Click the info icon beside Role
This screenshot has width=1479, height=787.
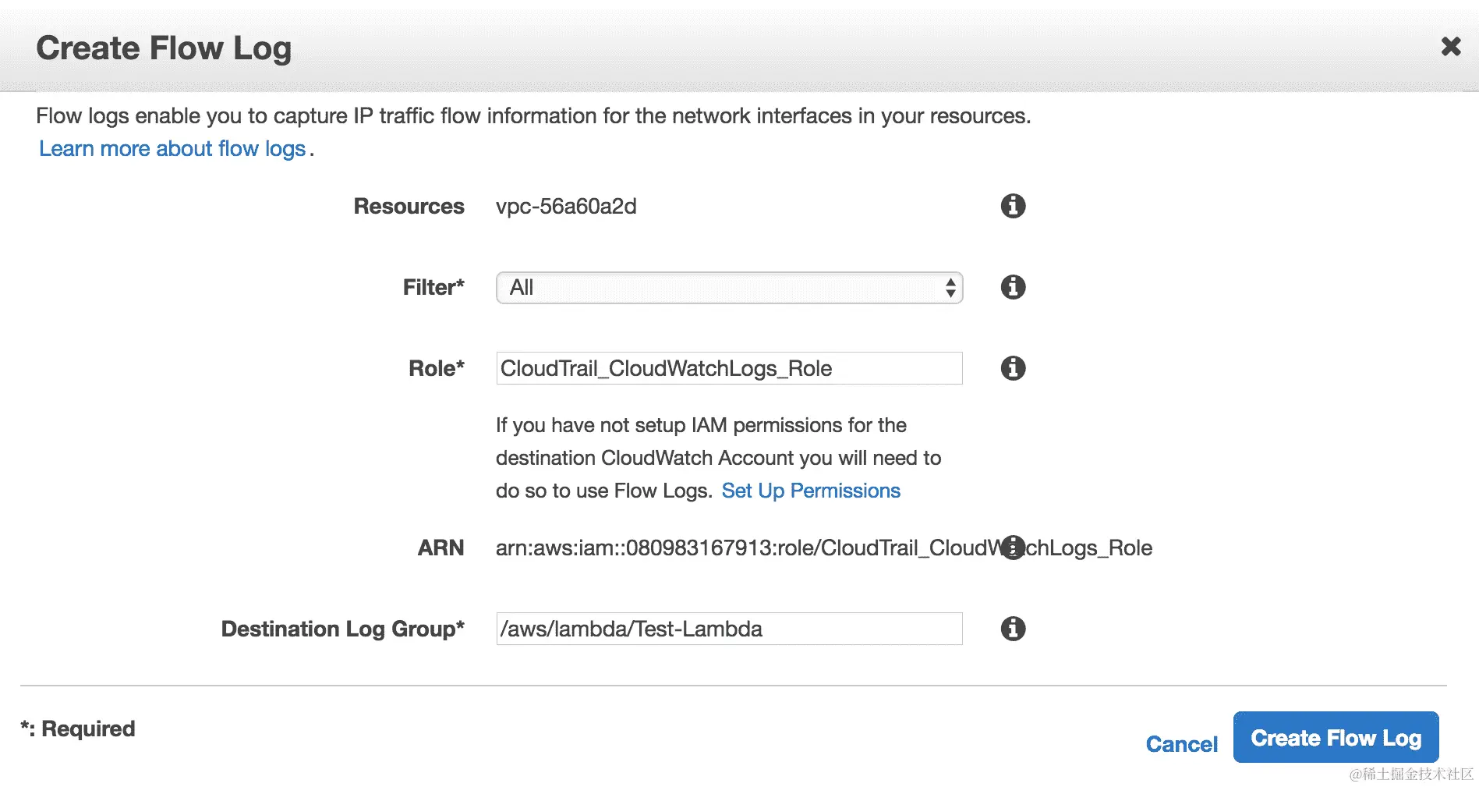tap(1013, 368)
